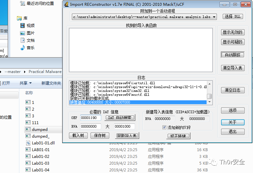Viewport: 253px width, 173px height.
Task: Click the 清空导入表 button
Action: [x=233, y=68]
